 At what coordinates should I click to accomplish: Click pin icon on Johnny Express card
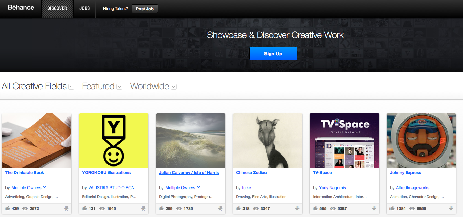coord(451,208)
